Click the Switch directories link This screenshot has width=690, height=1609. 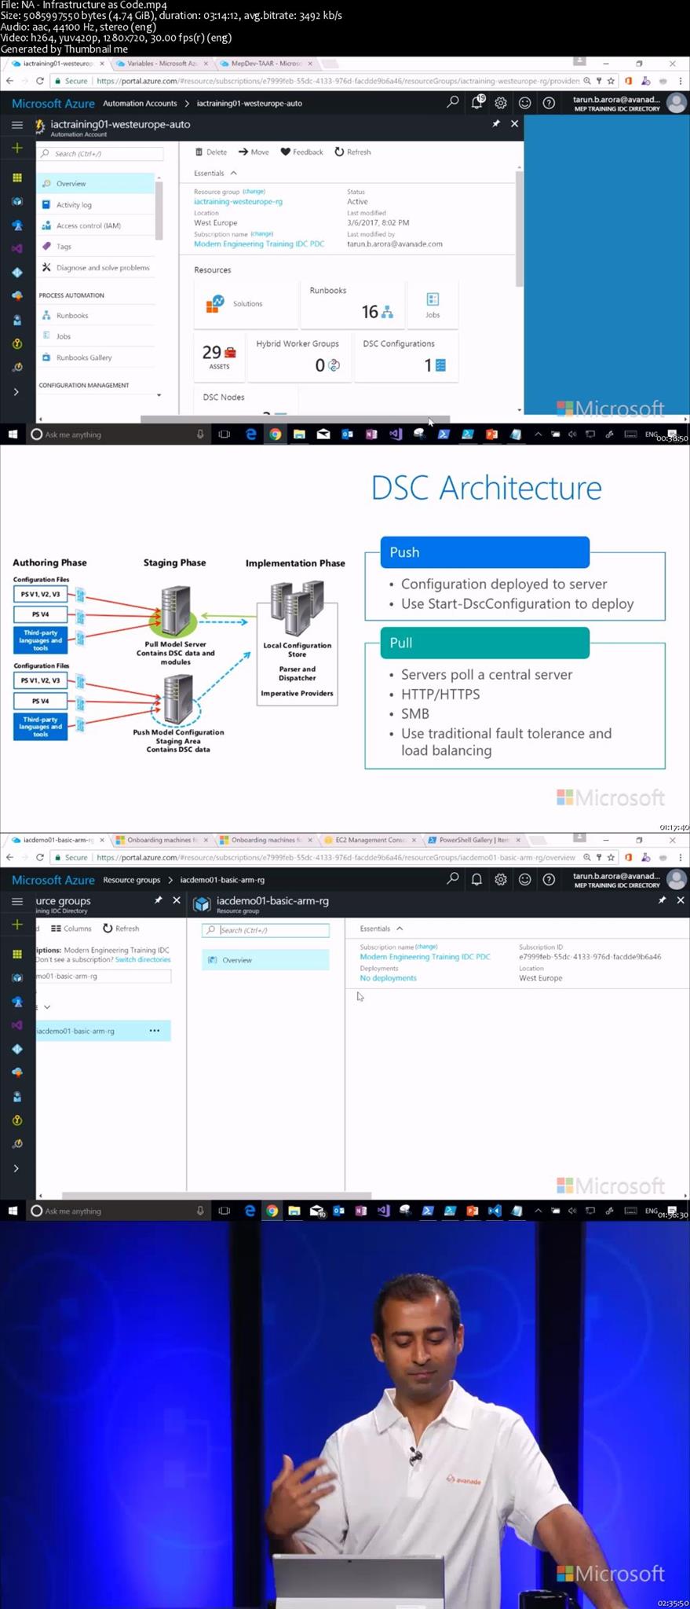coord(143,959)
